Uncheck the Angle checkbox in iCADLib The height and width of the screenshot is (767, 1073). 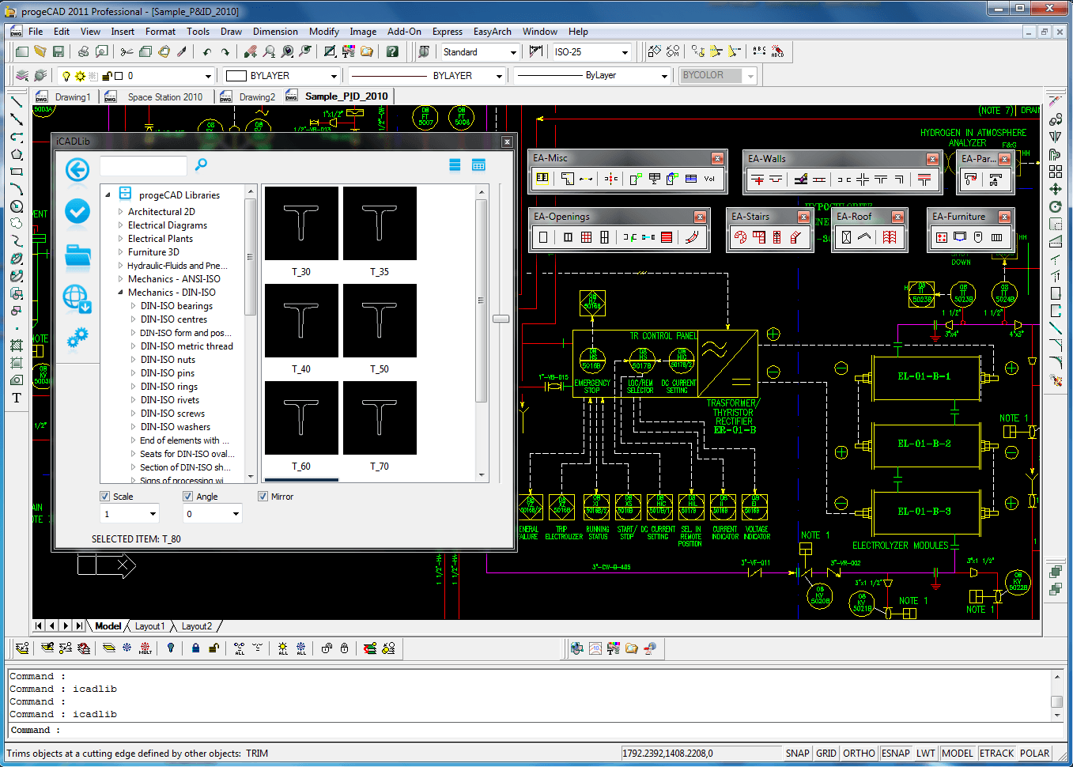pos(187,497)
